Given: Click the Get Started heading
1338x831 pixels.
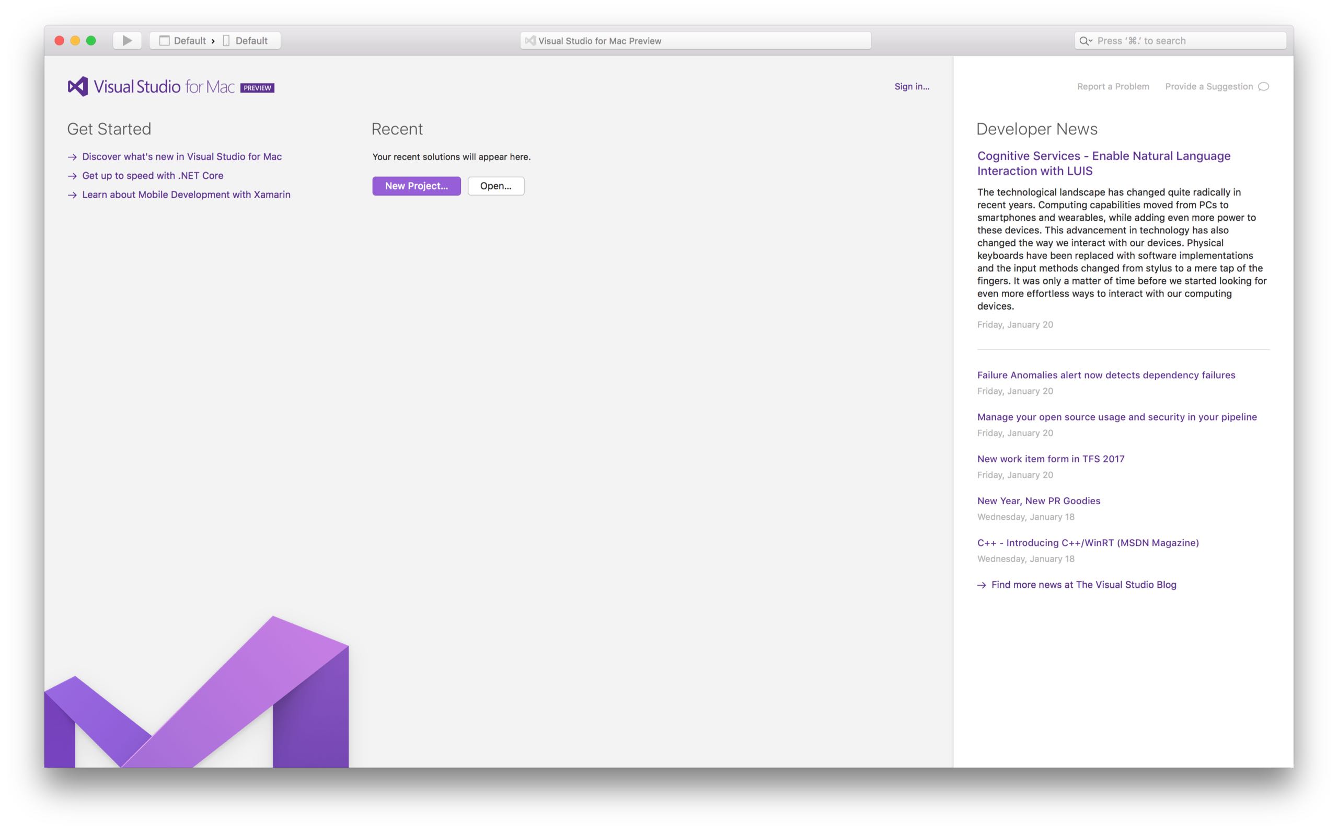Looking at the screenshot, I should (x=109, y=129).
